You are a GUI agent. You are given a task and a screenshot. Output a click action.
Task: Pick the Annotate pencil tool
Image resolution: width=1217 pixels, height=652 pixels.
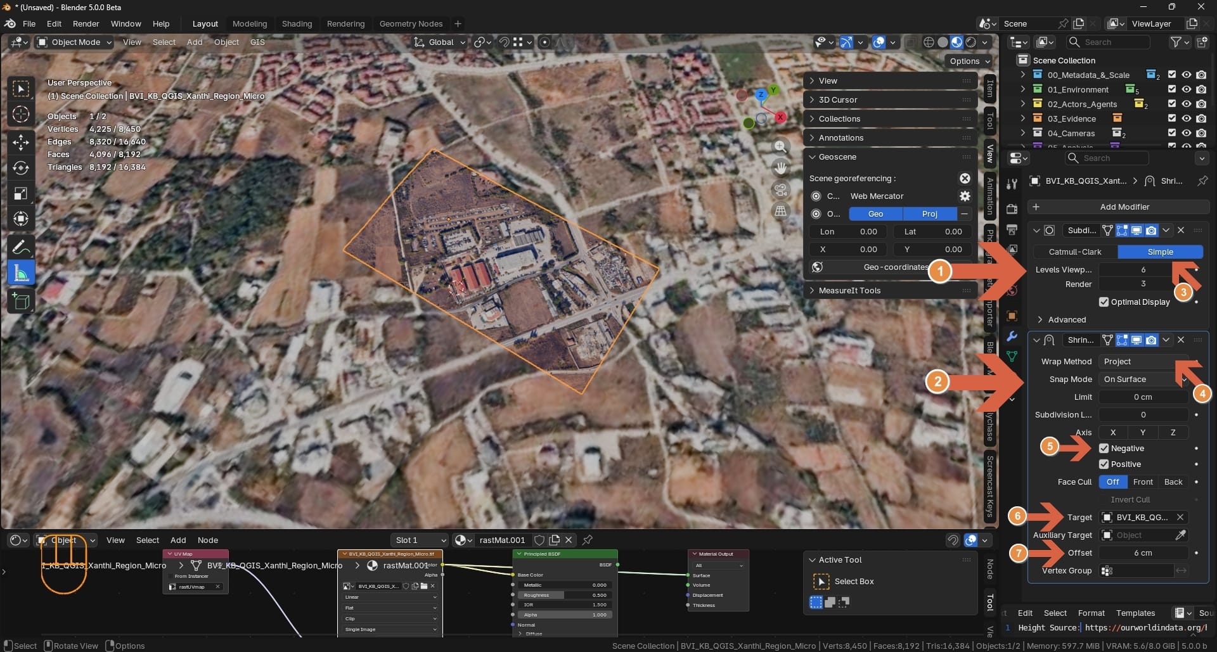[21, 247]
